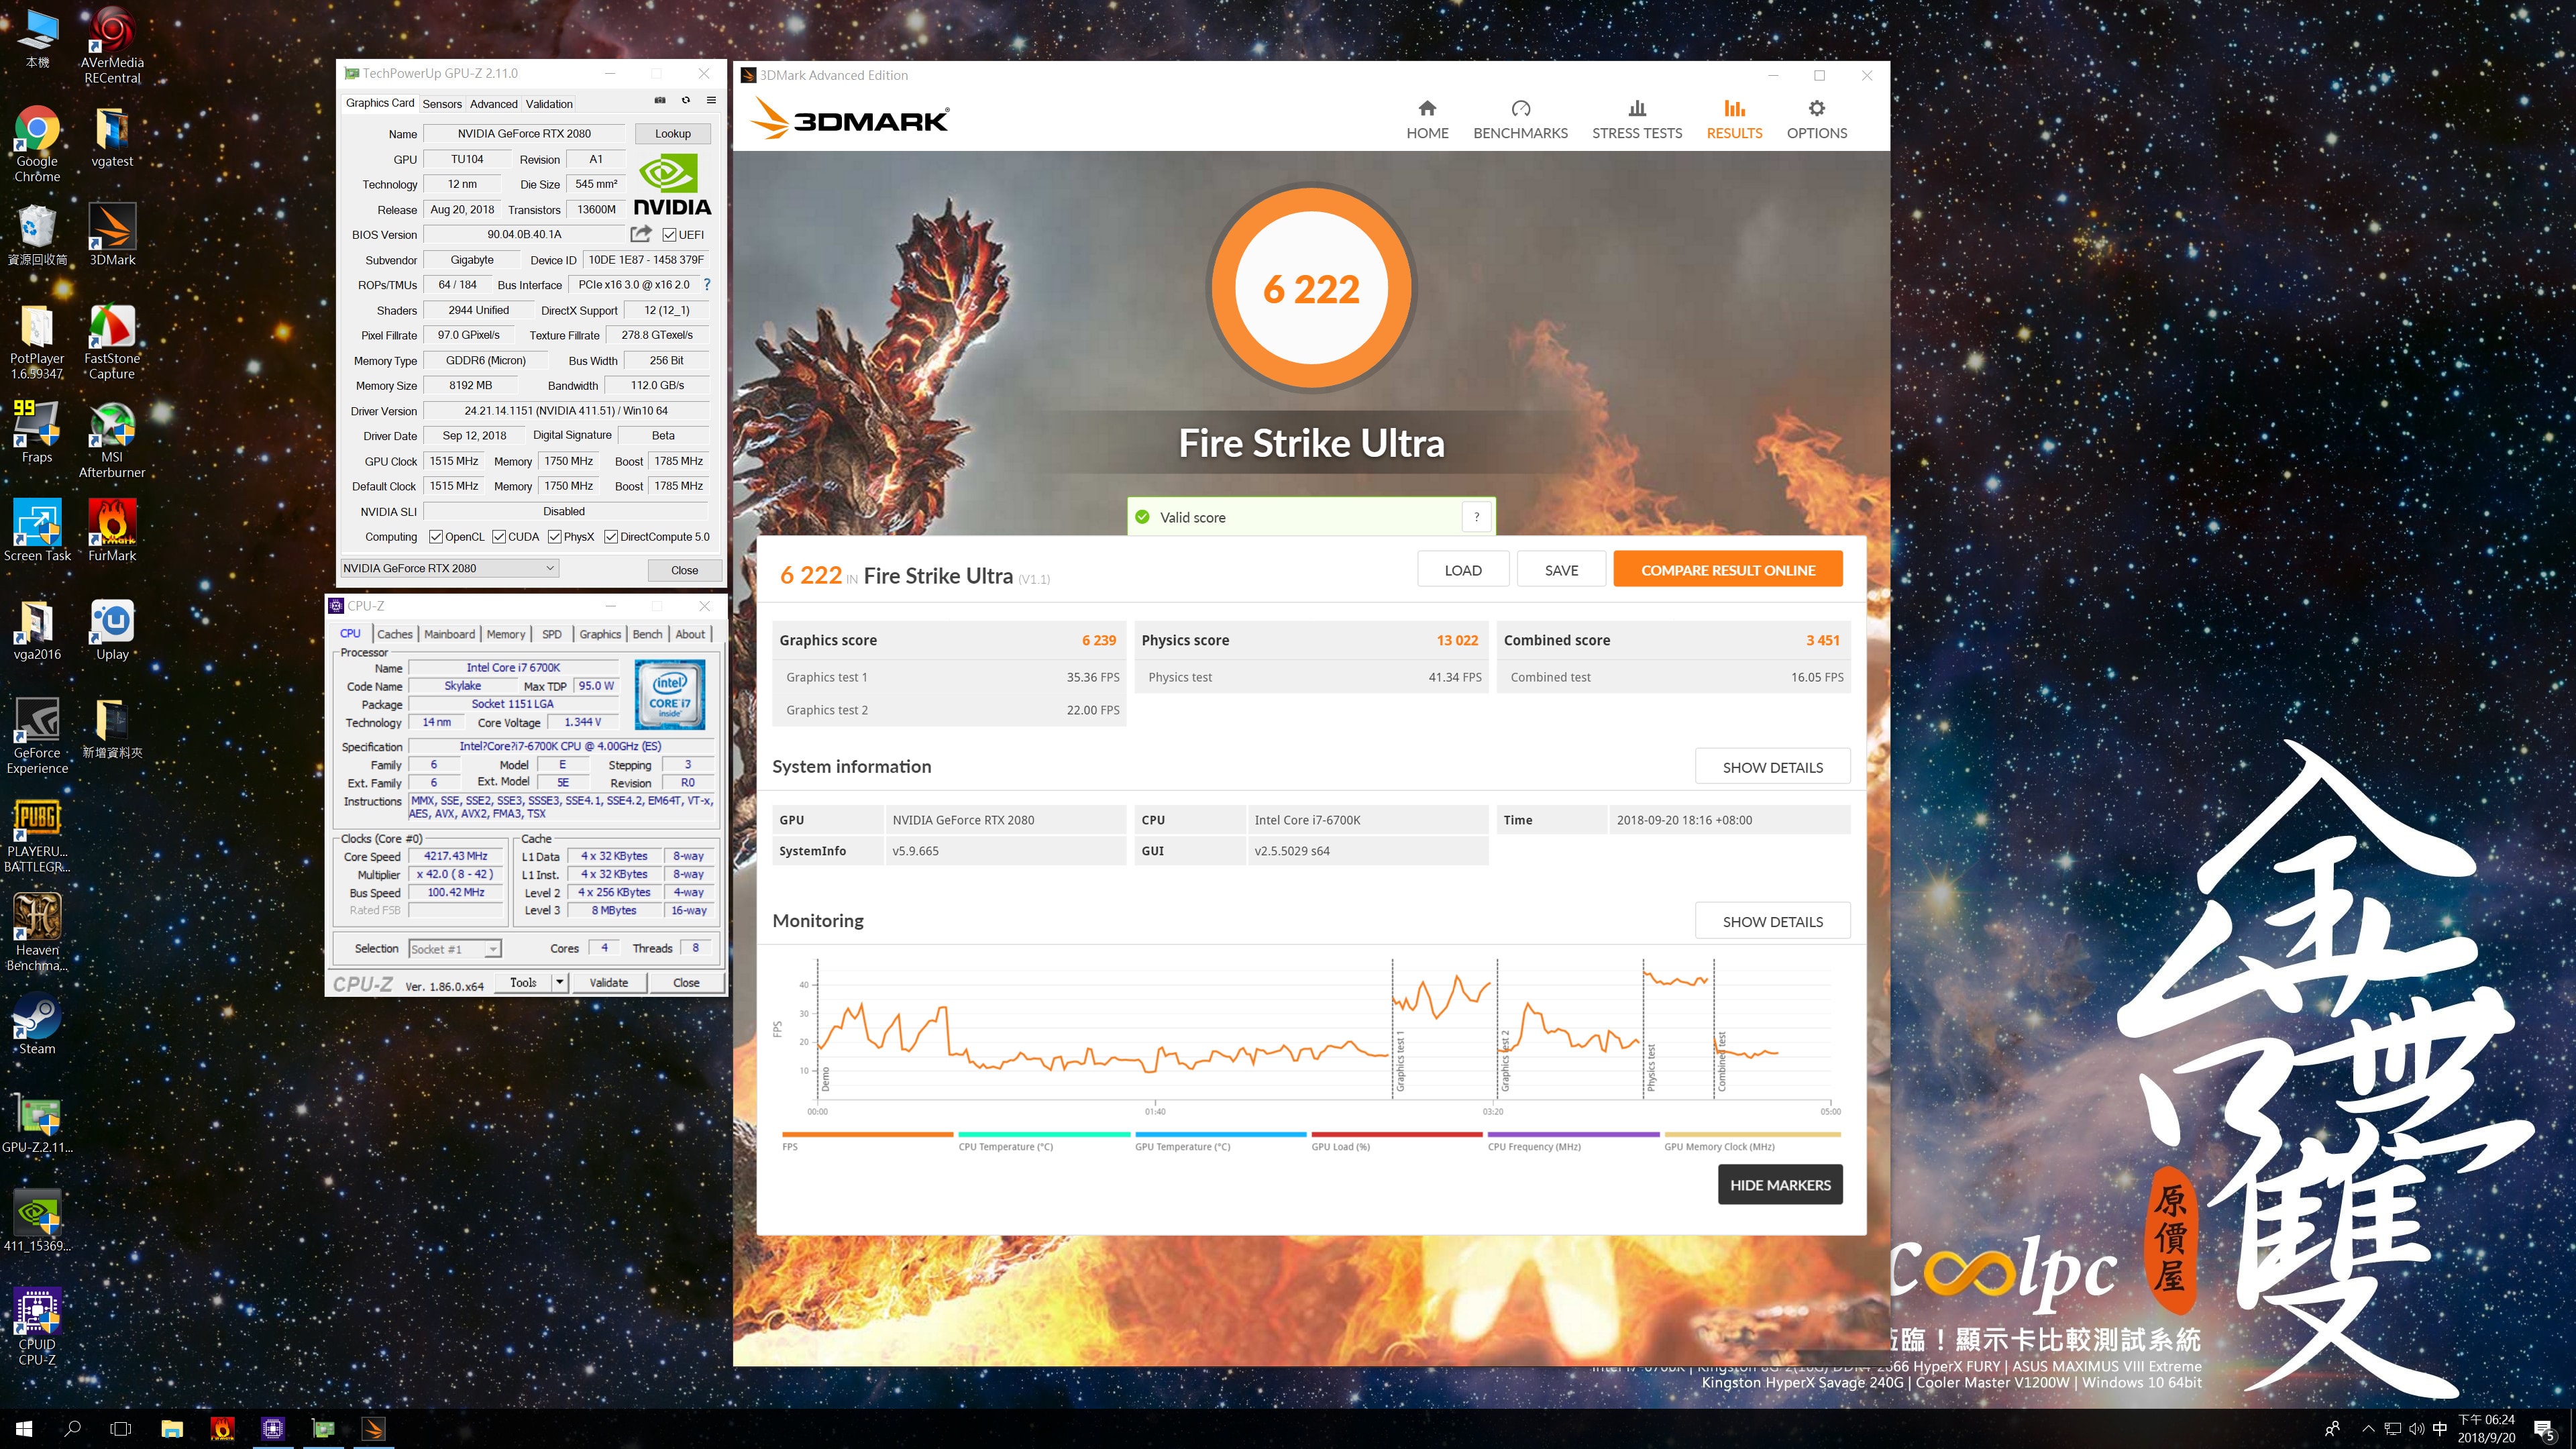The height and width of the screenshot is (1449, 2576).
Task: Switch to the Mainboard tab in CPU-Z
Action: pyautogui.click(x=450, y=634)
